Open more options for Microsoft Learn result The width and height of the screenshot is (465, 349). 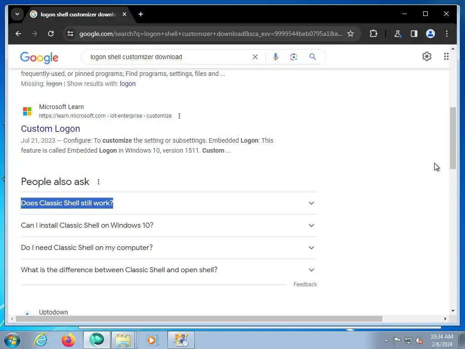point(179,116)
